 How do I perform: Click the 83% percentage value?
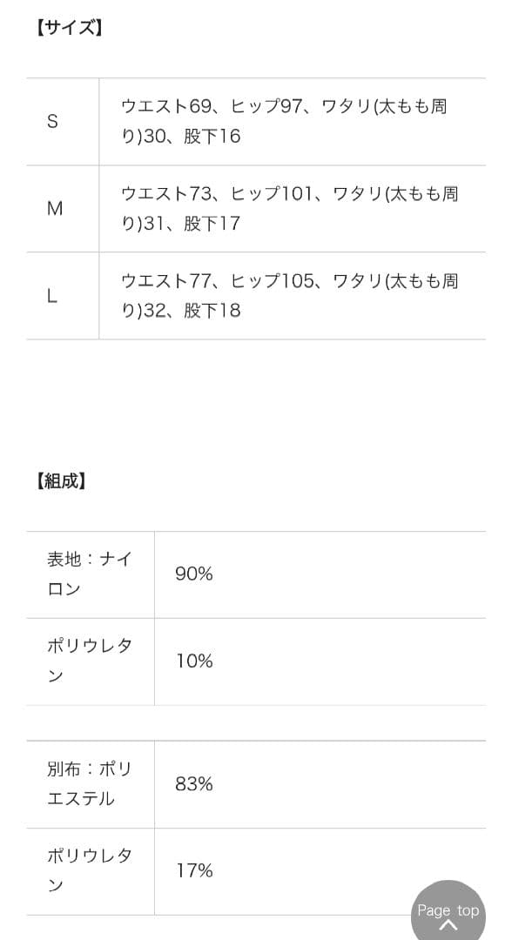[x=193, y=784]
